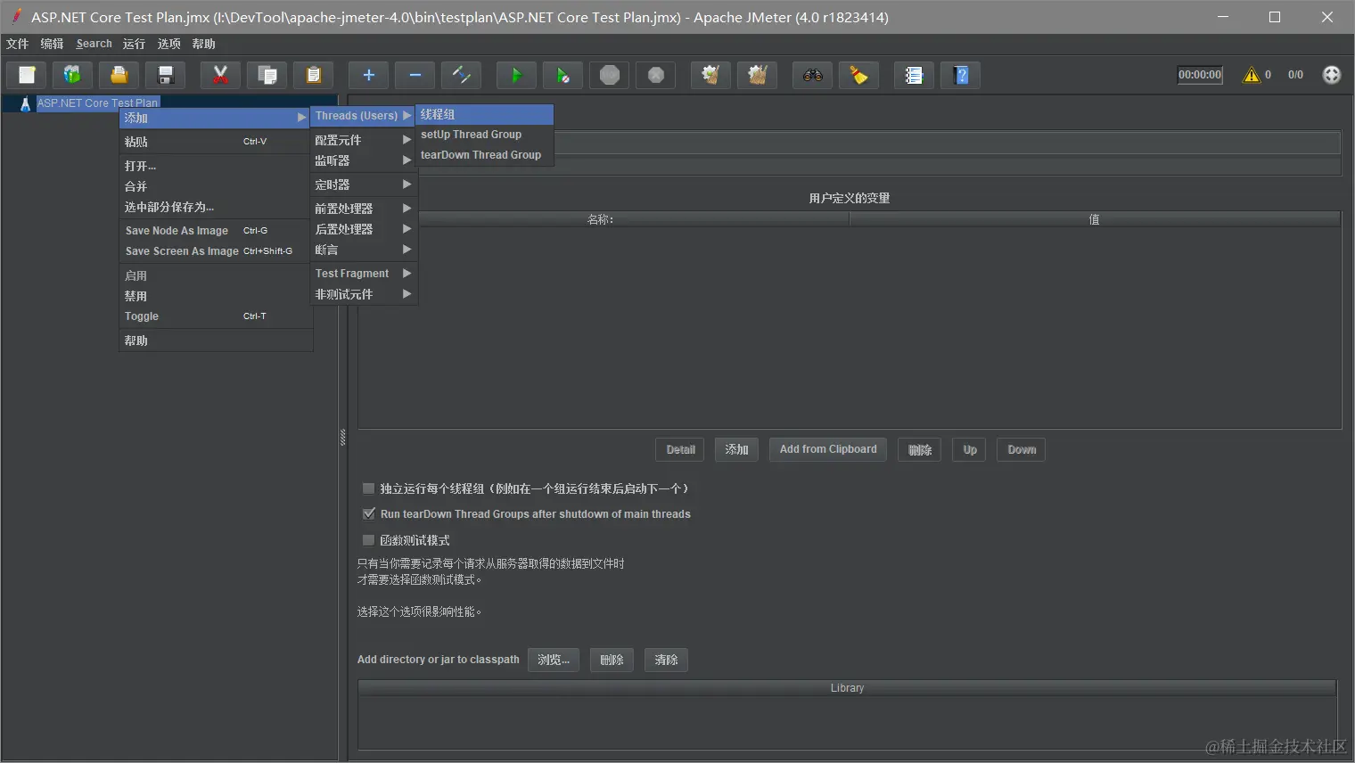The image size is (1355, 763).
Task: Expand the 配置元件 submenu
Action: pos(363,140)
